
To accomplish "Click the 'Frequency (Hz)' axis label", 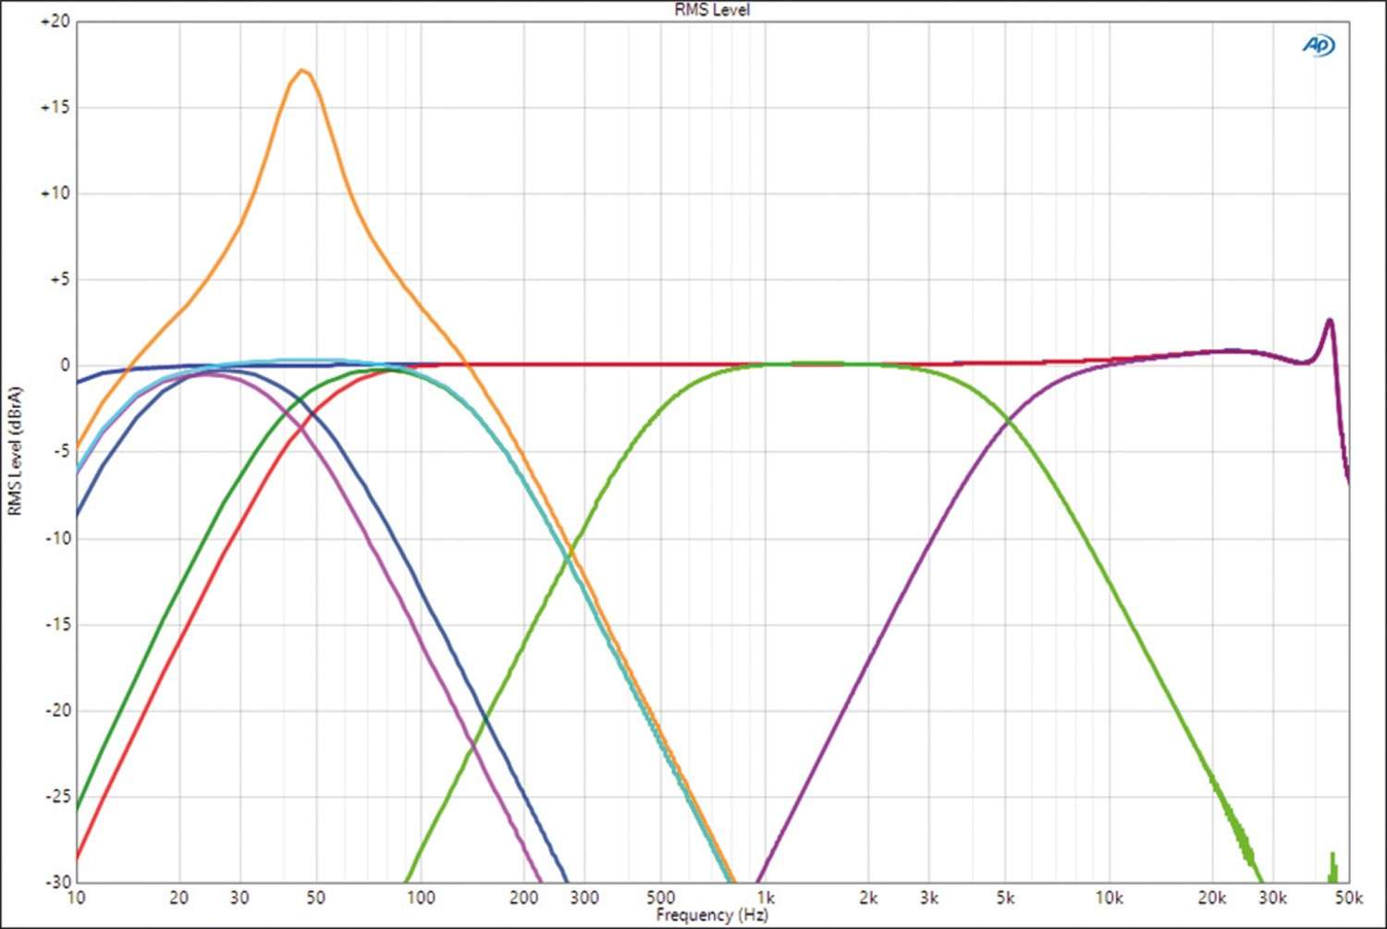I will click(x=712, y=914).
